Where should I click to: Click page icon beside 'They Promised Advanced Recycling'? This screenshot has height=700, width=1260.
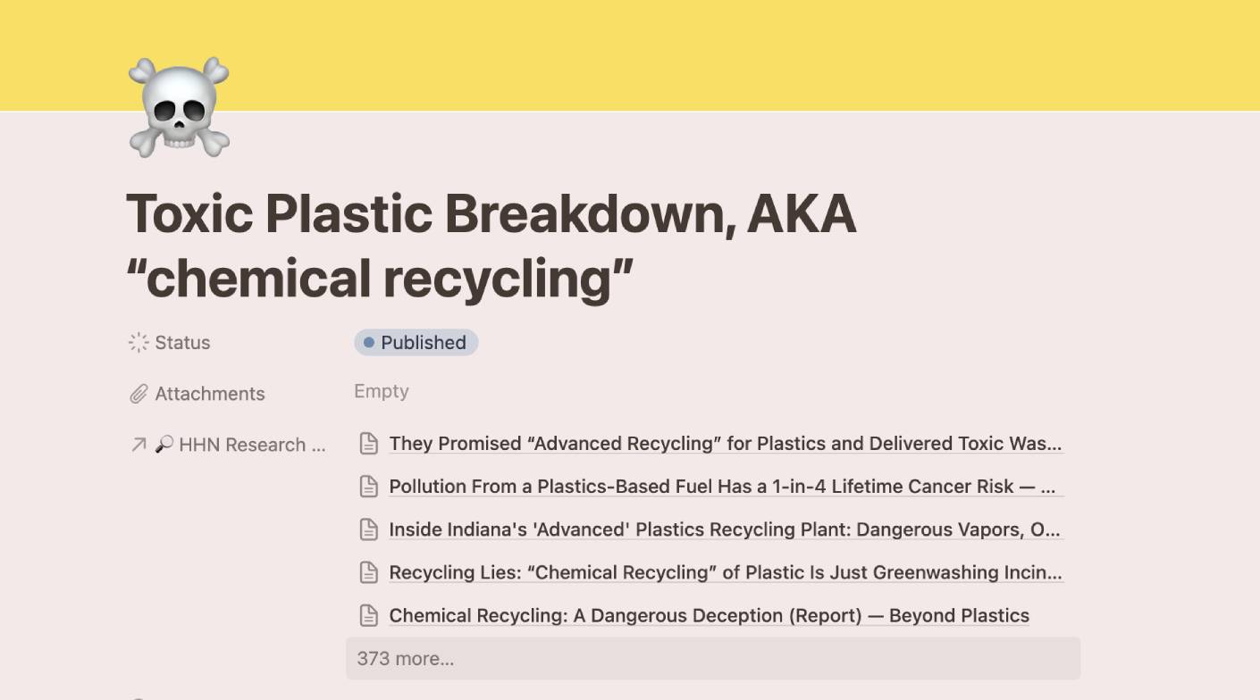(368, 444)
